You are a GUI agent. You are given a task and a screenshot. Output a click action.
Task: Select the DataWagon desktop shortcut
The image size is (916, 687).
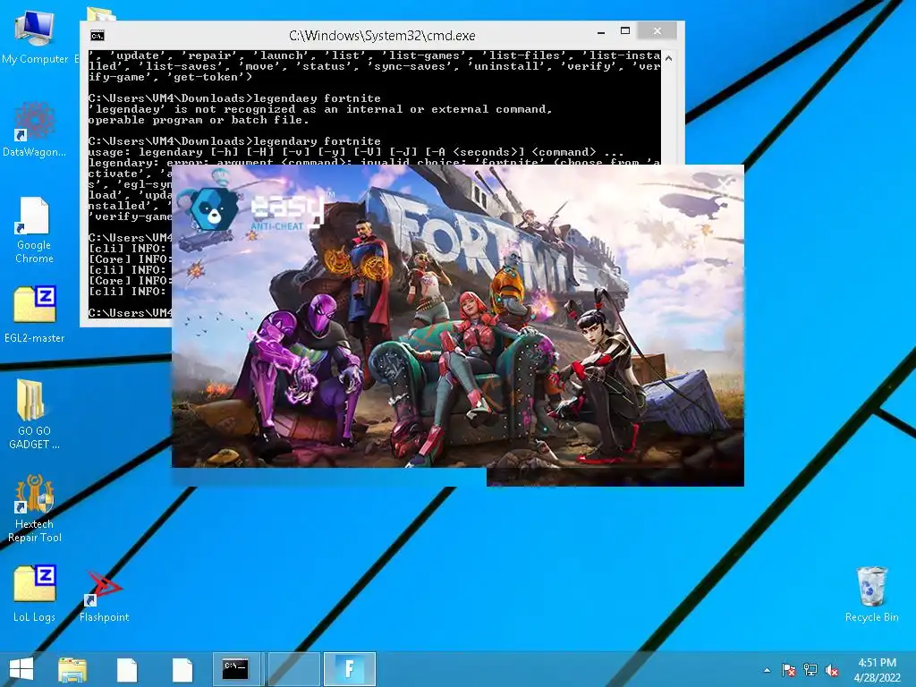point(35,130)
